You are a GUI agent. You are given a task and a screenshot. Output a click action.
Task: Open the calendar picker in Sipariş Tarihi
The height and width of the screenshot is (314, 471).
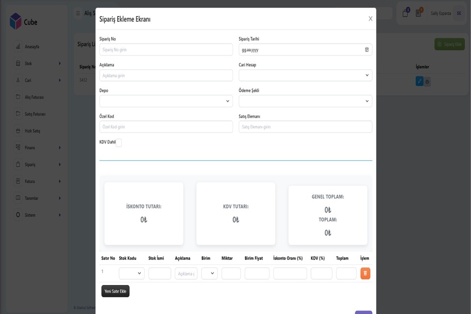[x=366, y=50]
